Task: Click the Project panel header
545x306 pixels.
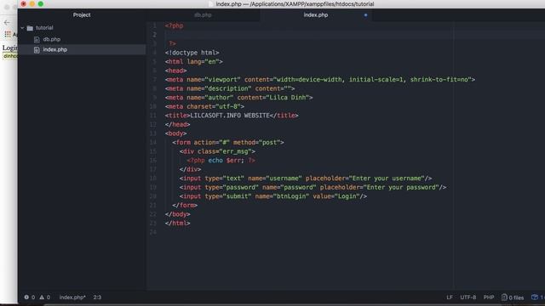Action: [82, 15]
